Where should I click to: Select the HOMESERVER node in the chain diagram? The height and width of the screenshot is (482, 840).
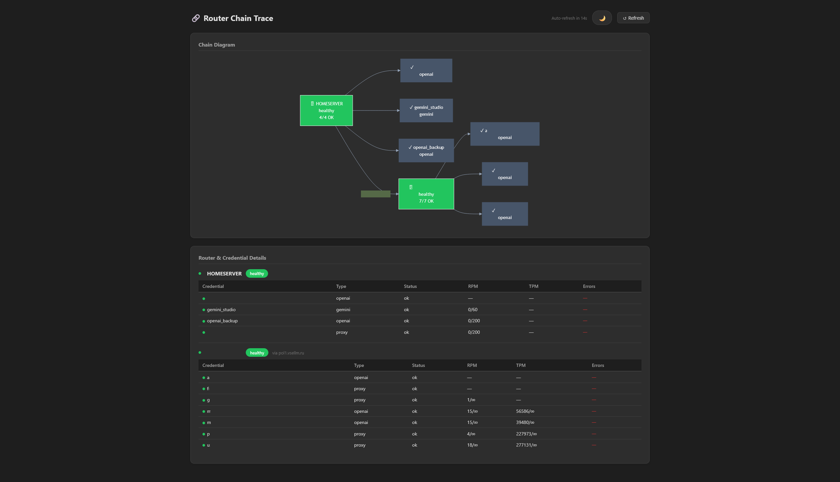tap(326, 110)
